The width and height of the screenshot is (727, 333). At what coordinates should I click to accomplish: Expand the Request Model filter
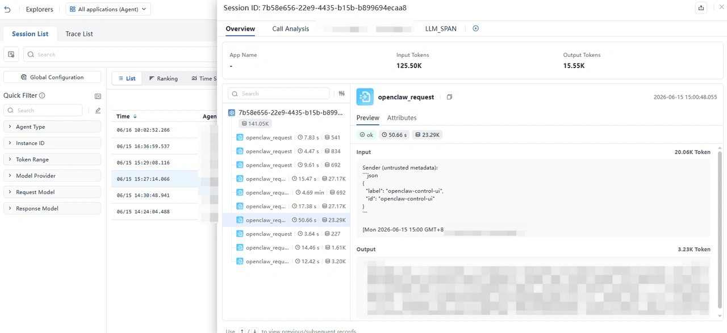52,192
